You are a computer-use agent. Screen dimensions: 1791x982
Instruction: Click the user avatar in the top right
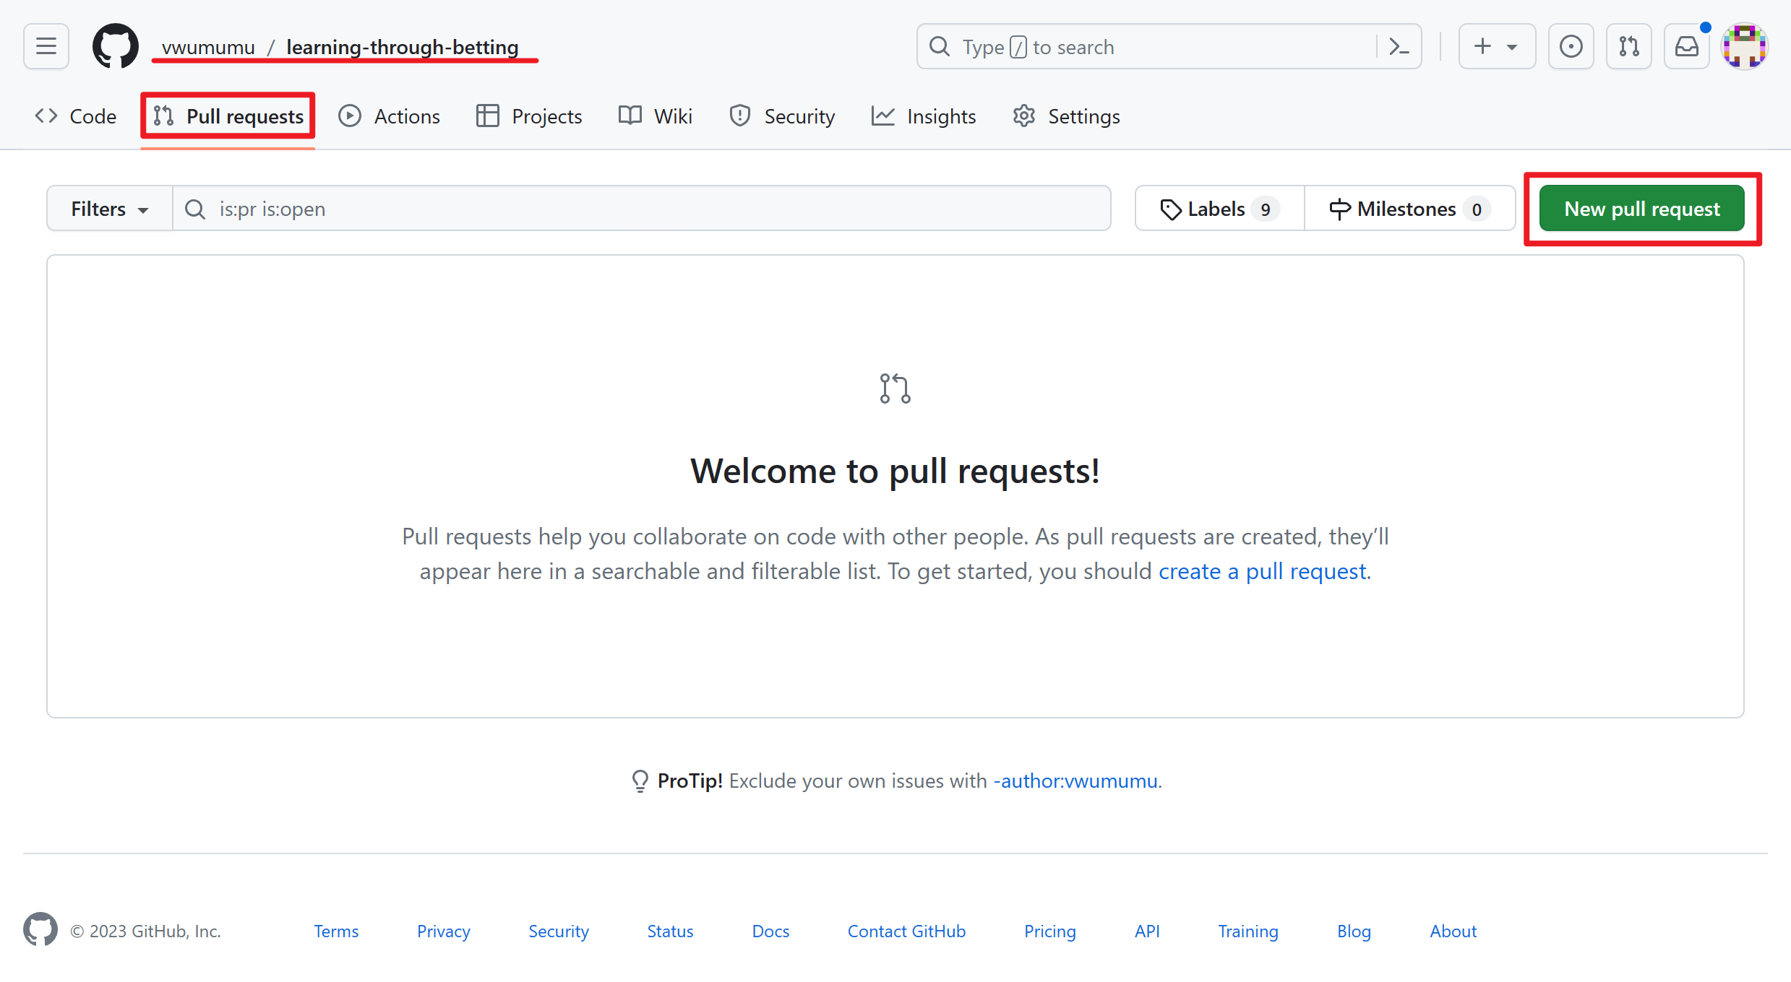1744,47
